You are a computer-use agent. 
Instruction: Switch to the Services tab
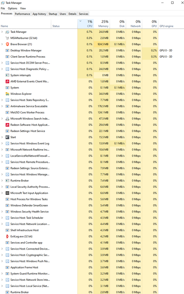(84, 14)
